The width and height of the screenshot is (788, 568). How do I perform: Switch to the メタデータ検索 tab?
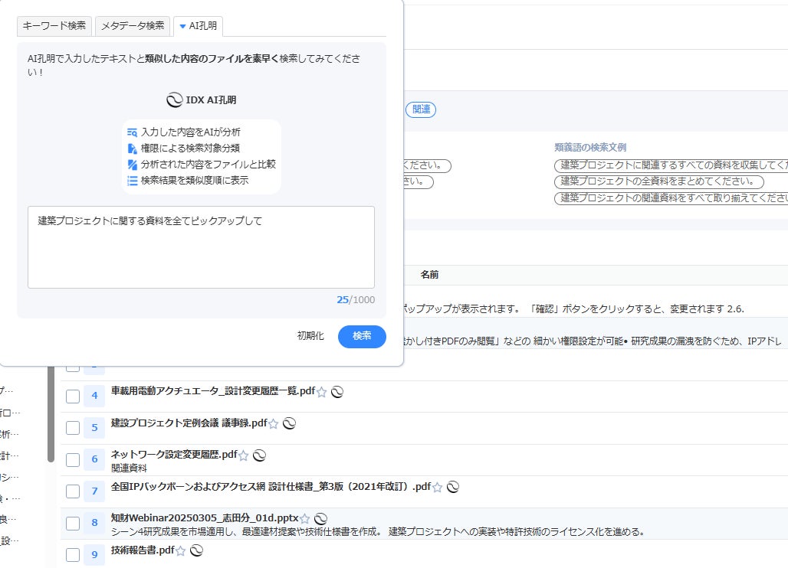pyautogui.click(x=133, y=25)
